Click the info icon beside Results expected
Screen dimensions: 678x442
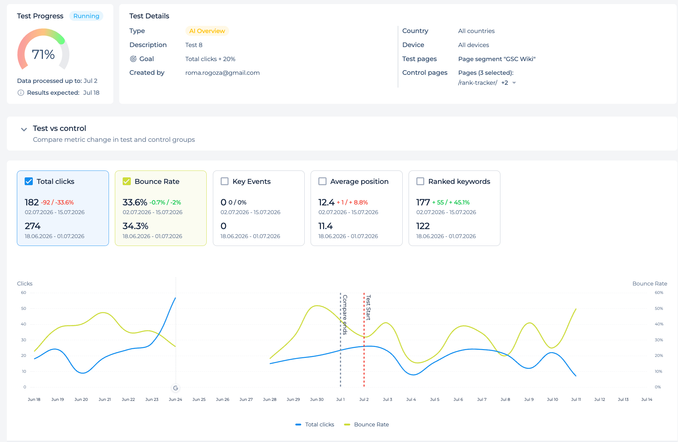pos(21,93)
